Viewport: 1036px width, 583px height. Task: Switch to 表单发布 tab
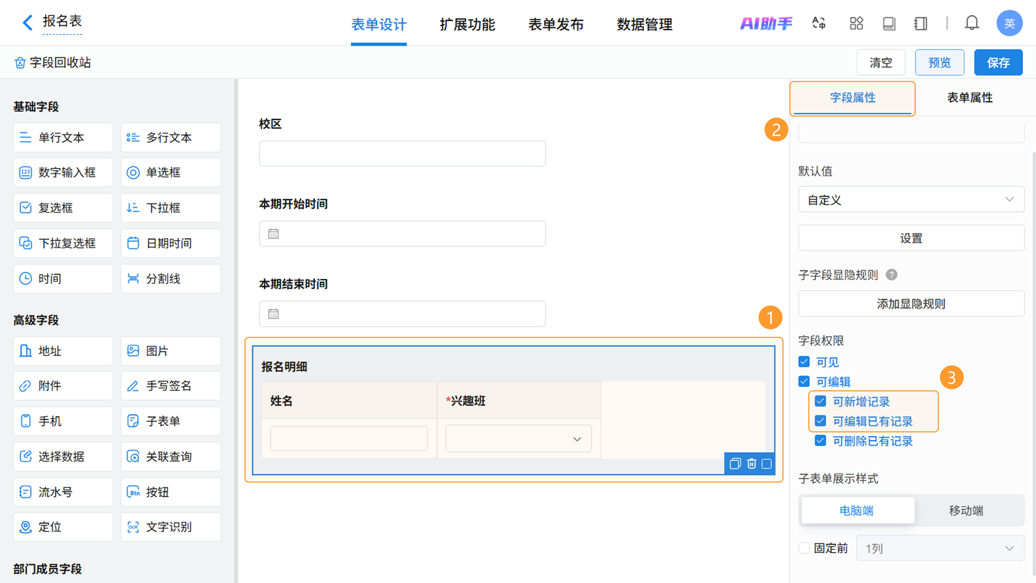[x=556, y=25]
